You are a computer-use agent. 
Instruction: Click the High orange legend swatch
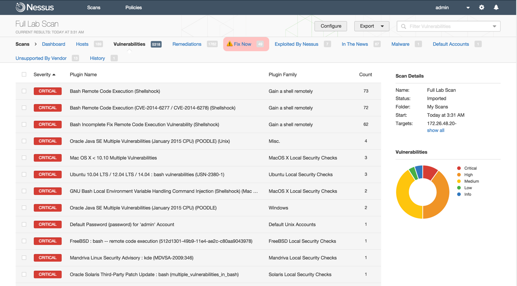click(459, 175)
